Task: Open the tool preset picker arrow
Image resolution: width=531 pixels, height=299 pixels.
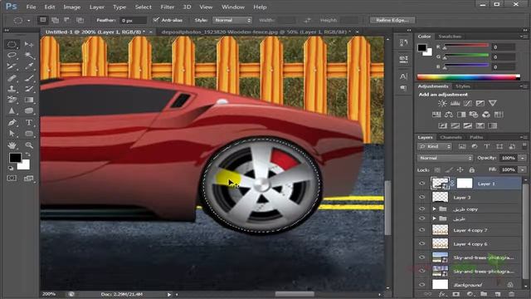Action: [x=29, y=20]
